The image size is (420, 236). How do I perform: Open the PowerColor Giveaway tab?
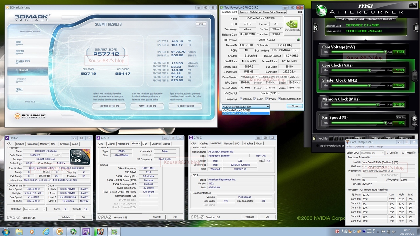[x=274, y=12]
